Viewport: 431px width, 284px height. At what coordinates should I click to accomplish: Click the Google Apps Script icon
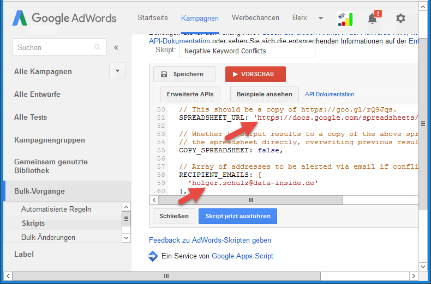(x=153, y=256)
